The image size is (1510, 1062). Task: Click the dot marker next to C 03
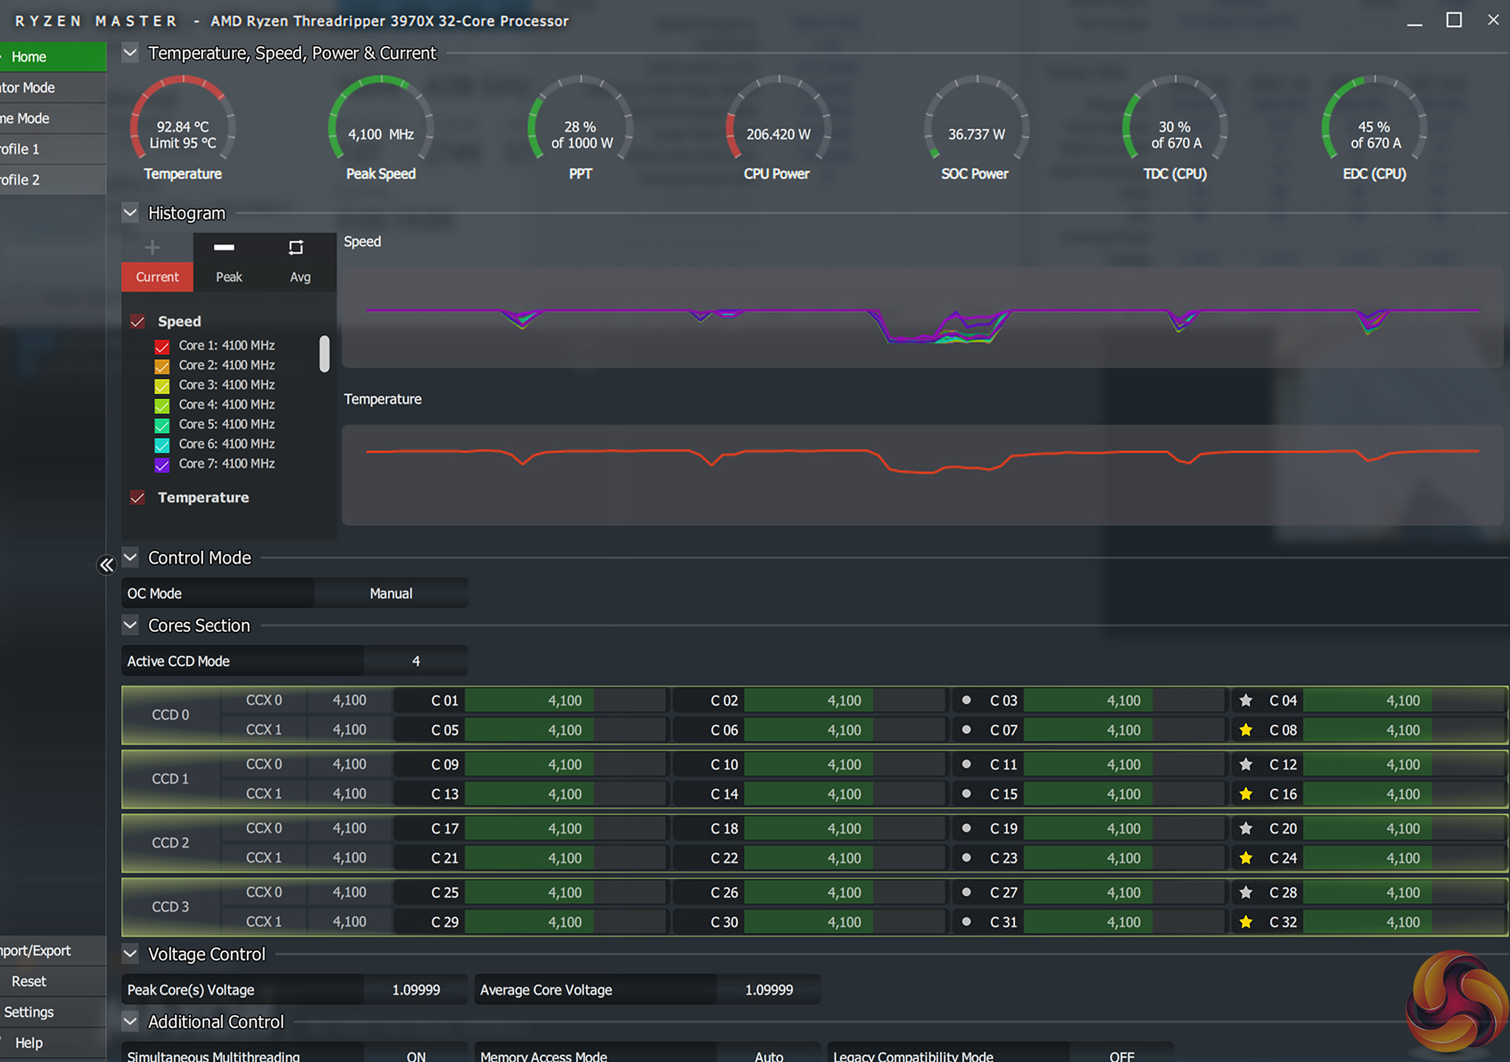[x=966, y=700]
